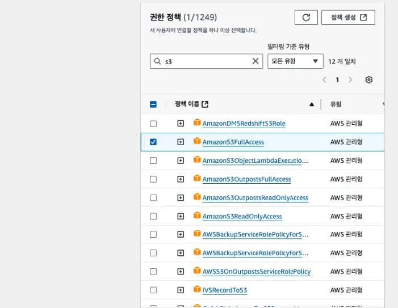The width and height of the screenshot is (398, 308).
Task: Click orange box icon for AmazonS3FullAccess
Action: 197,141
